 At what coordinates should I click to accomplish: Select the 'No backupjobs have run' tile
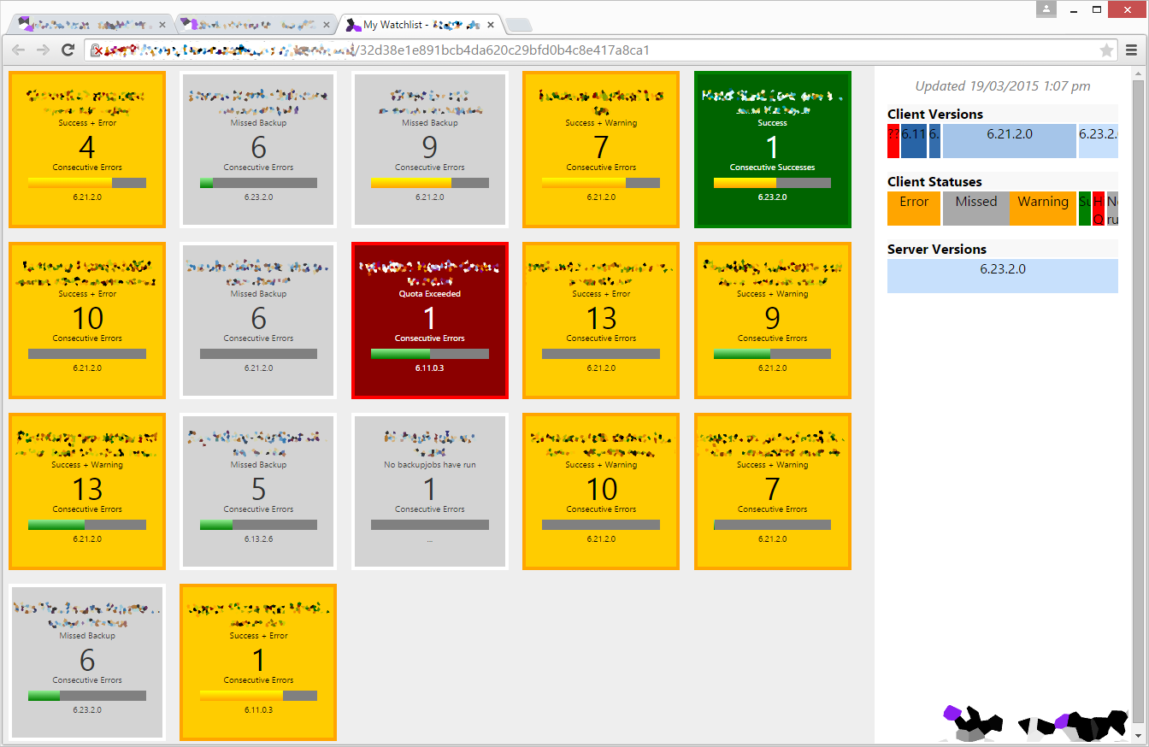pyautogui.click(x=430, y=491)
